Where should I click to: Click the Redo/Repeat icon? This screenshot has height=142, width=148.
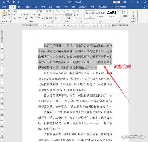pyautogui.click(x=14, y=2)
